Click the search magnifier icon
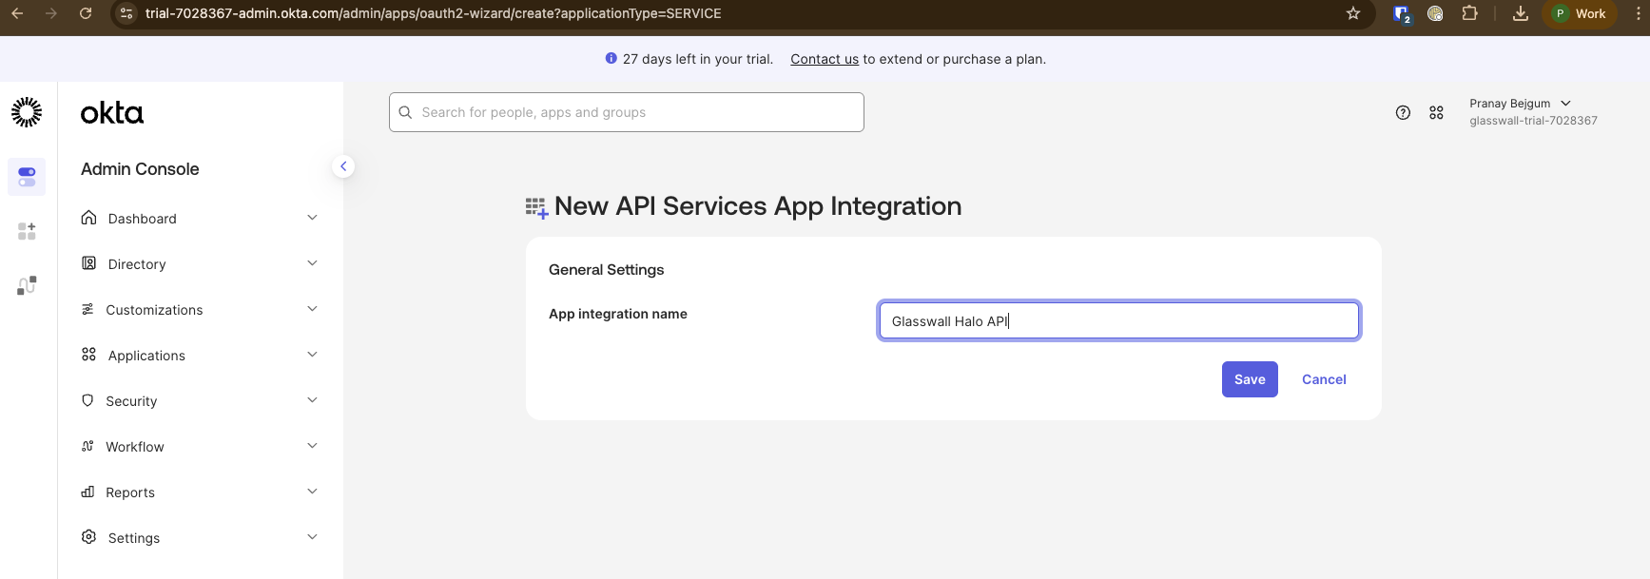 (x=405, y=112)
